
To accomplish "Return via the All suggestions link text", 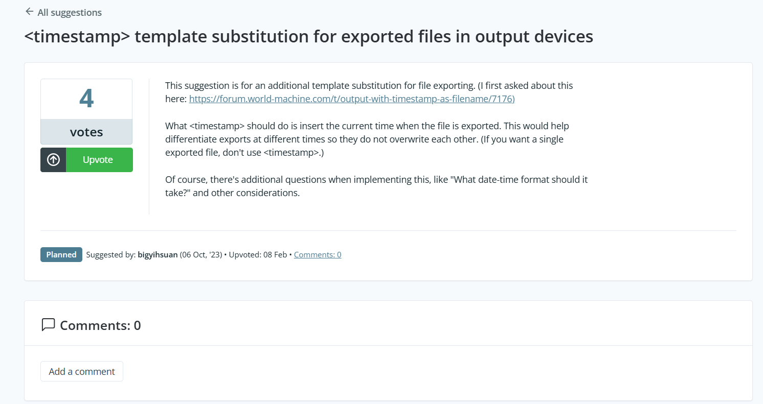I will (70, 13).
